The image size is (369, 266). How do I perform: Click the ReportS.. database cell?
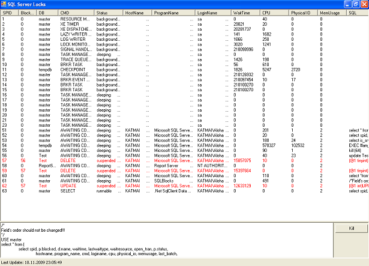click(x=47, y=166)
